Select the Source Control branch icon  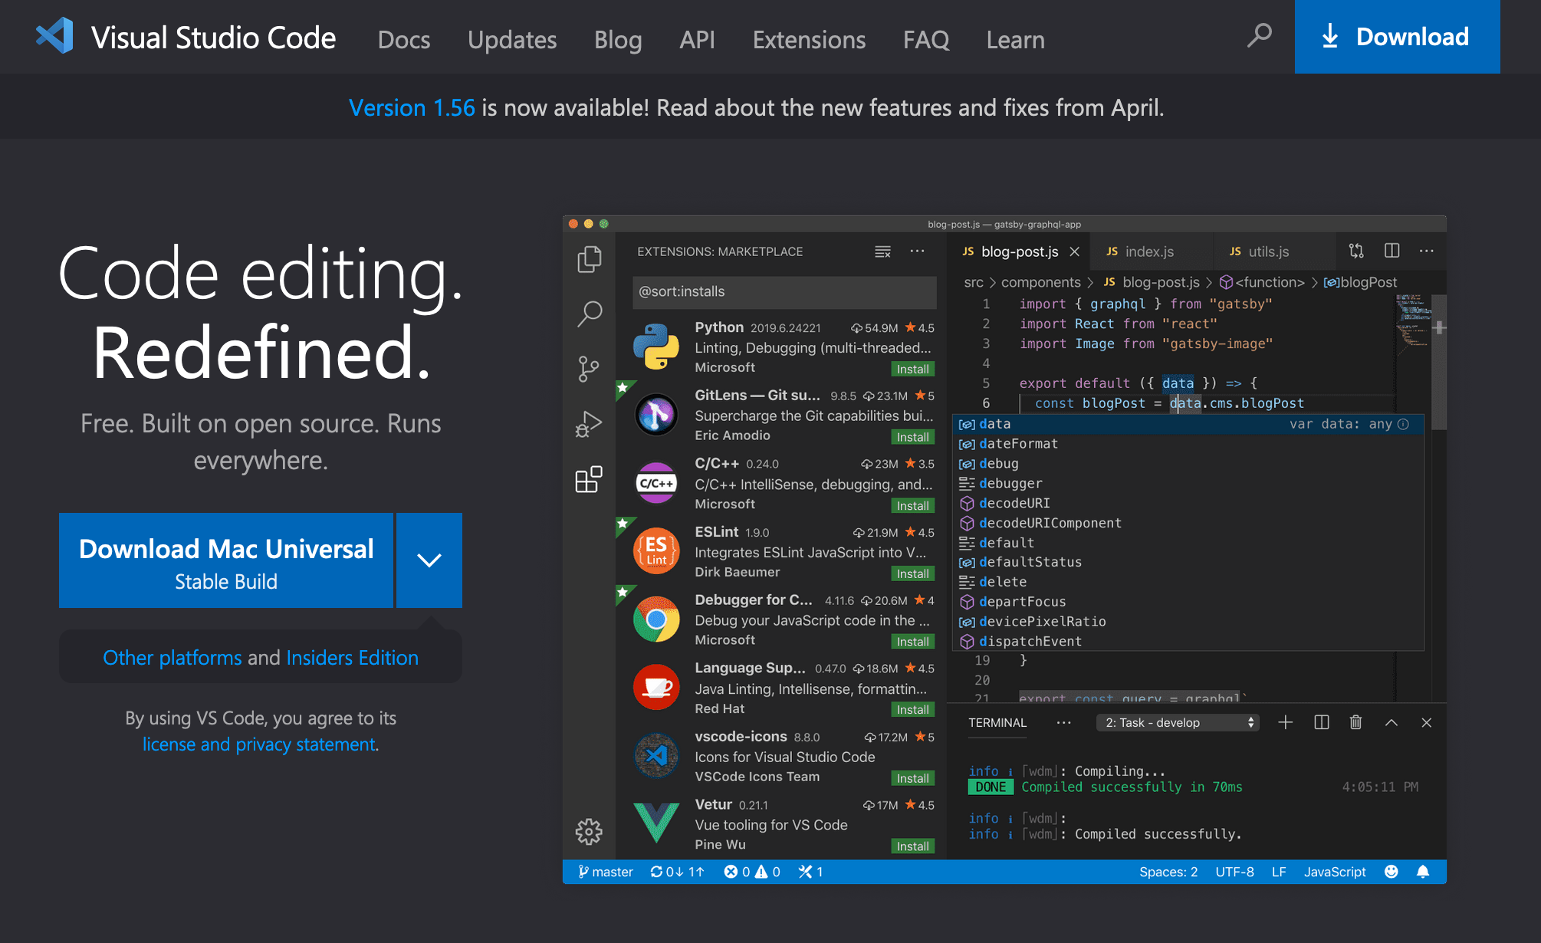589,369
